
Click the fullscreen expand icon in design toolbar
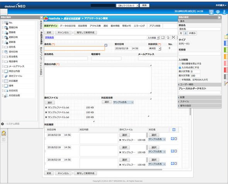(173, 37)
